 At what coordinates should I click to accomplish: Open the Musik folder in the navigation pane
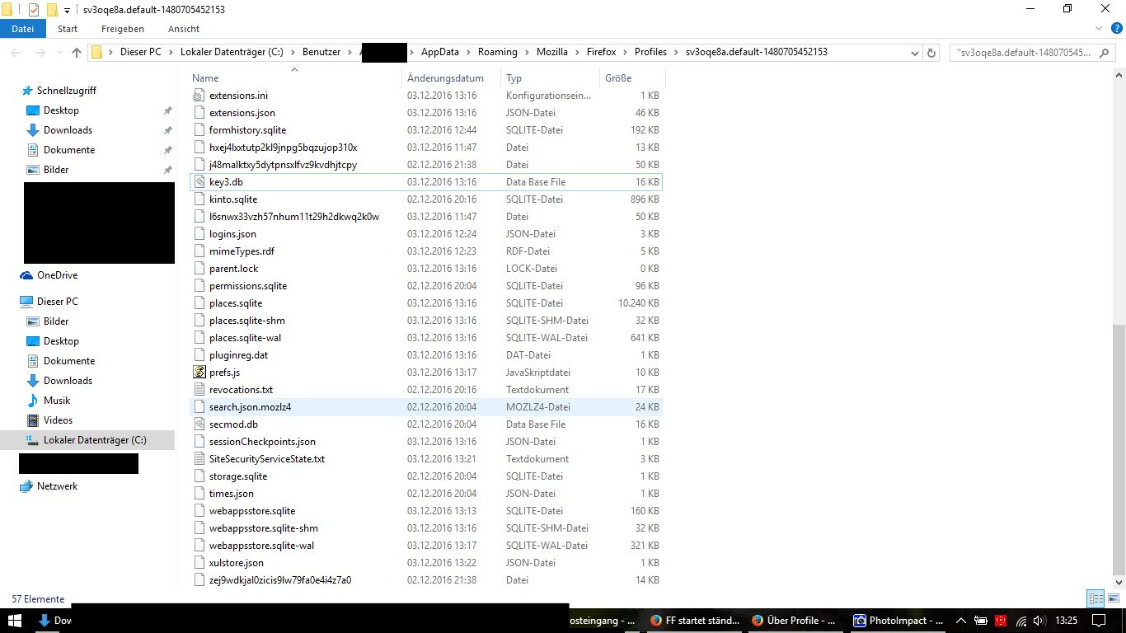[x=57, y=401]
